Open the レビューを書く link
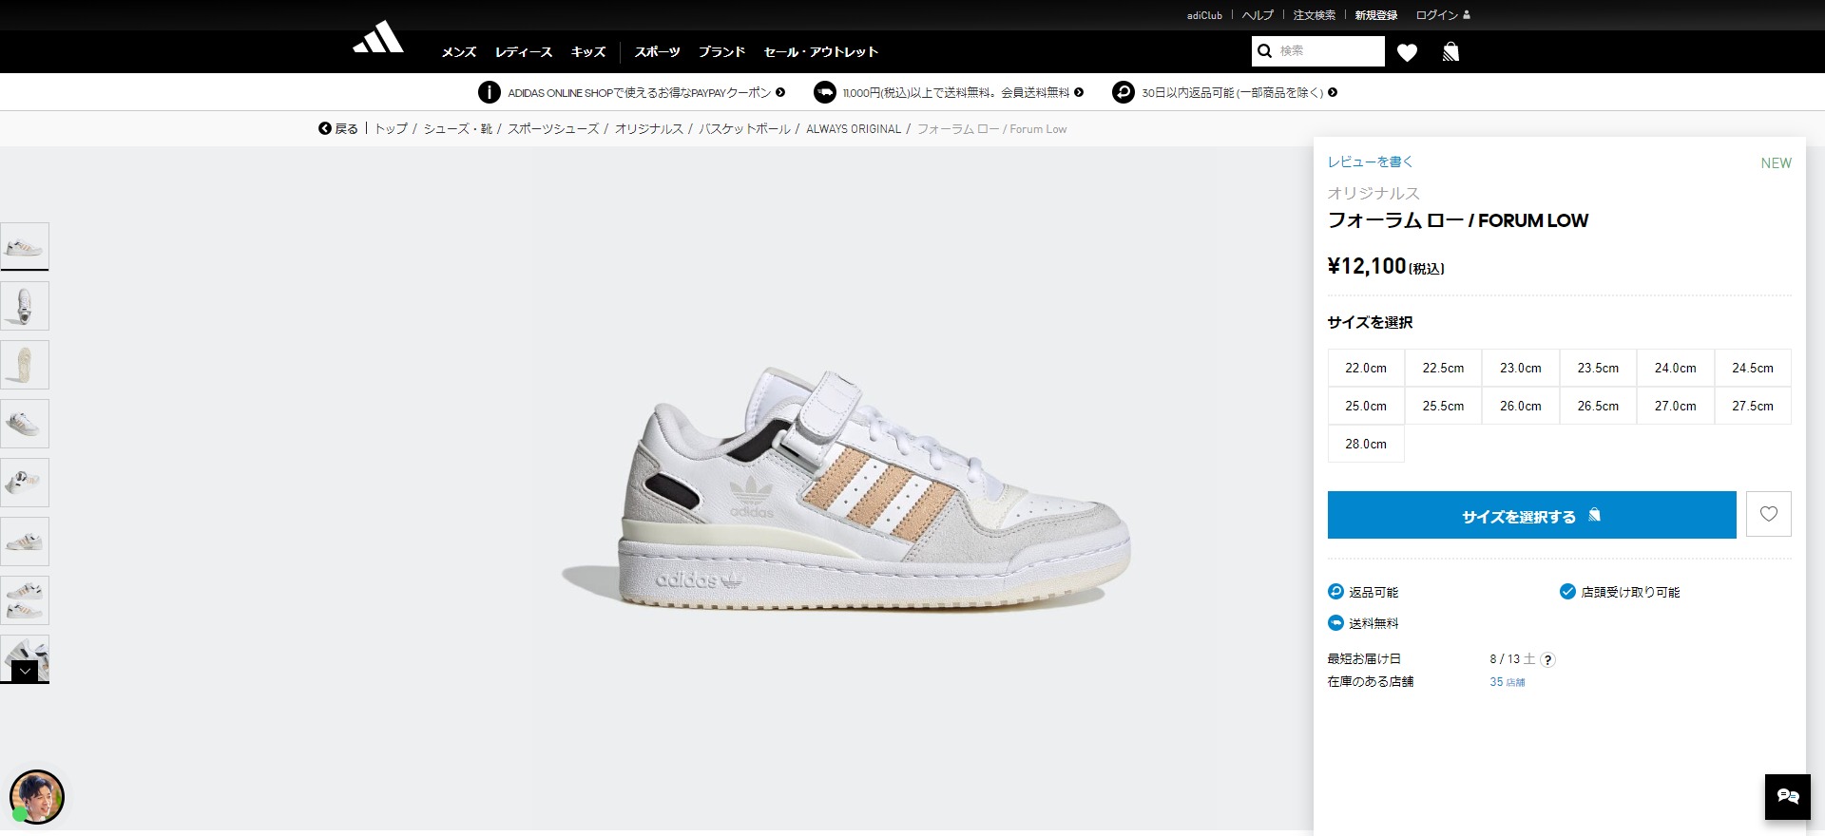The image size is (1825, 836). tap(1370, 161)
